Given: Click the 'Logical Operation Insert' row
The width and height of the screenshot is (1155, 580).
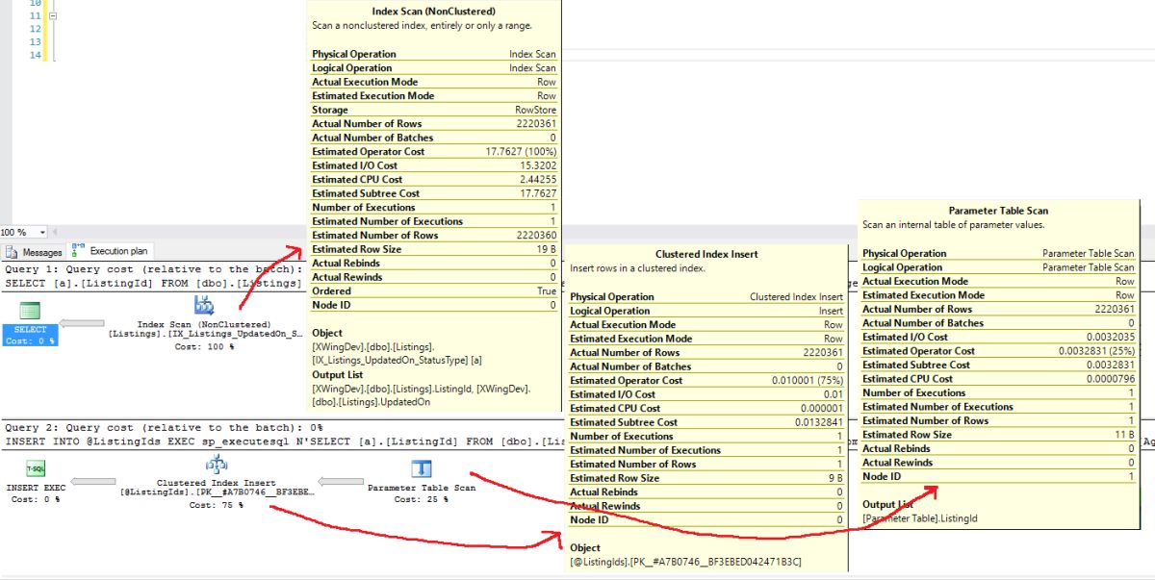Looking at the screenshot, I should pyautogui.click(x=706, y=311).
